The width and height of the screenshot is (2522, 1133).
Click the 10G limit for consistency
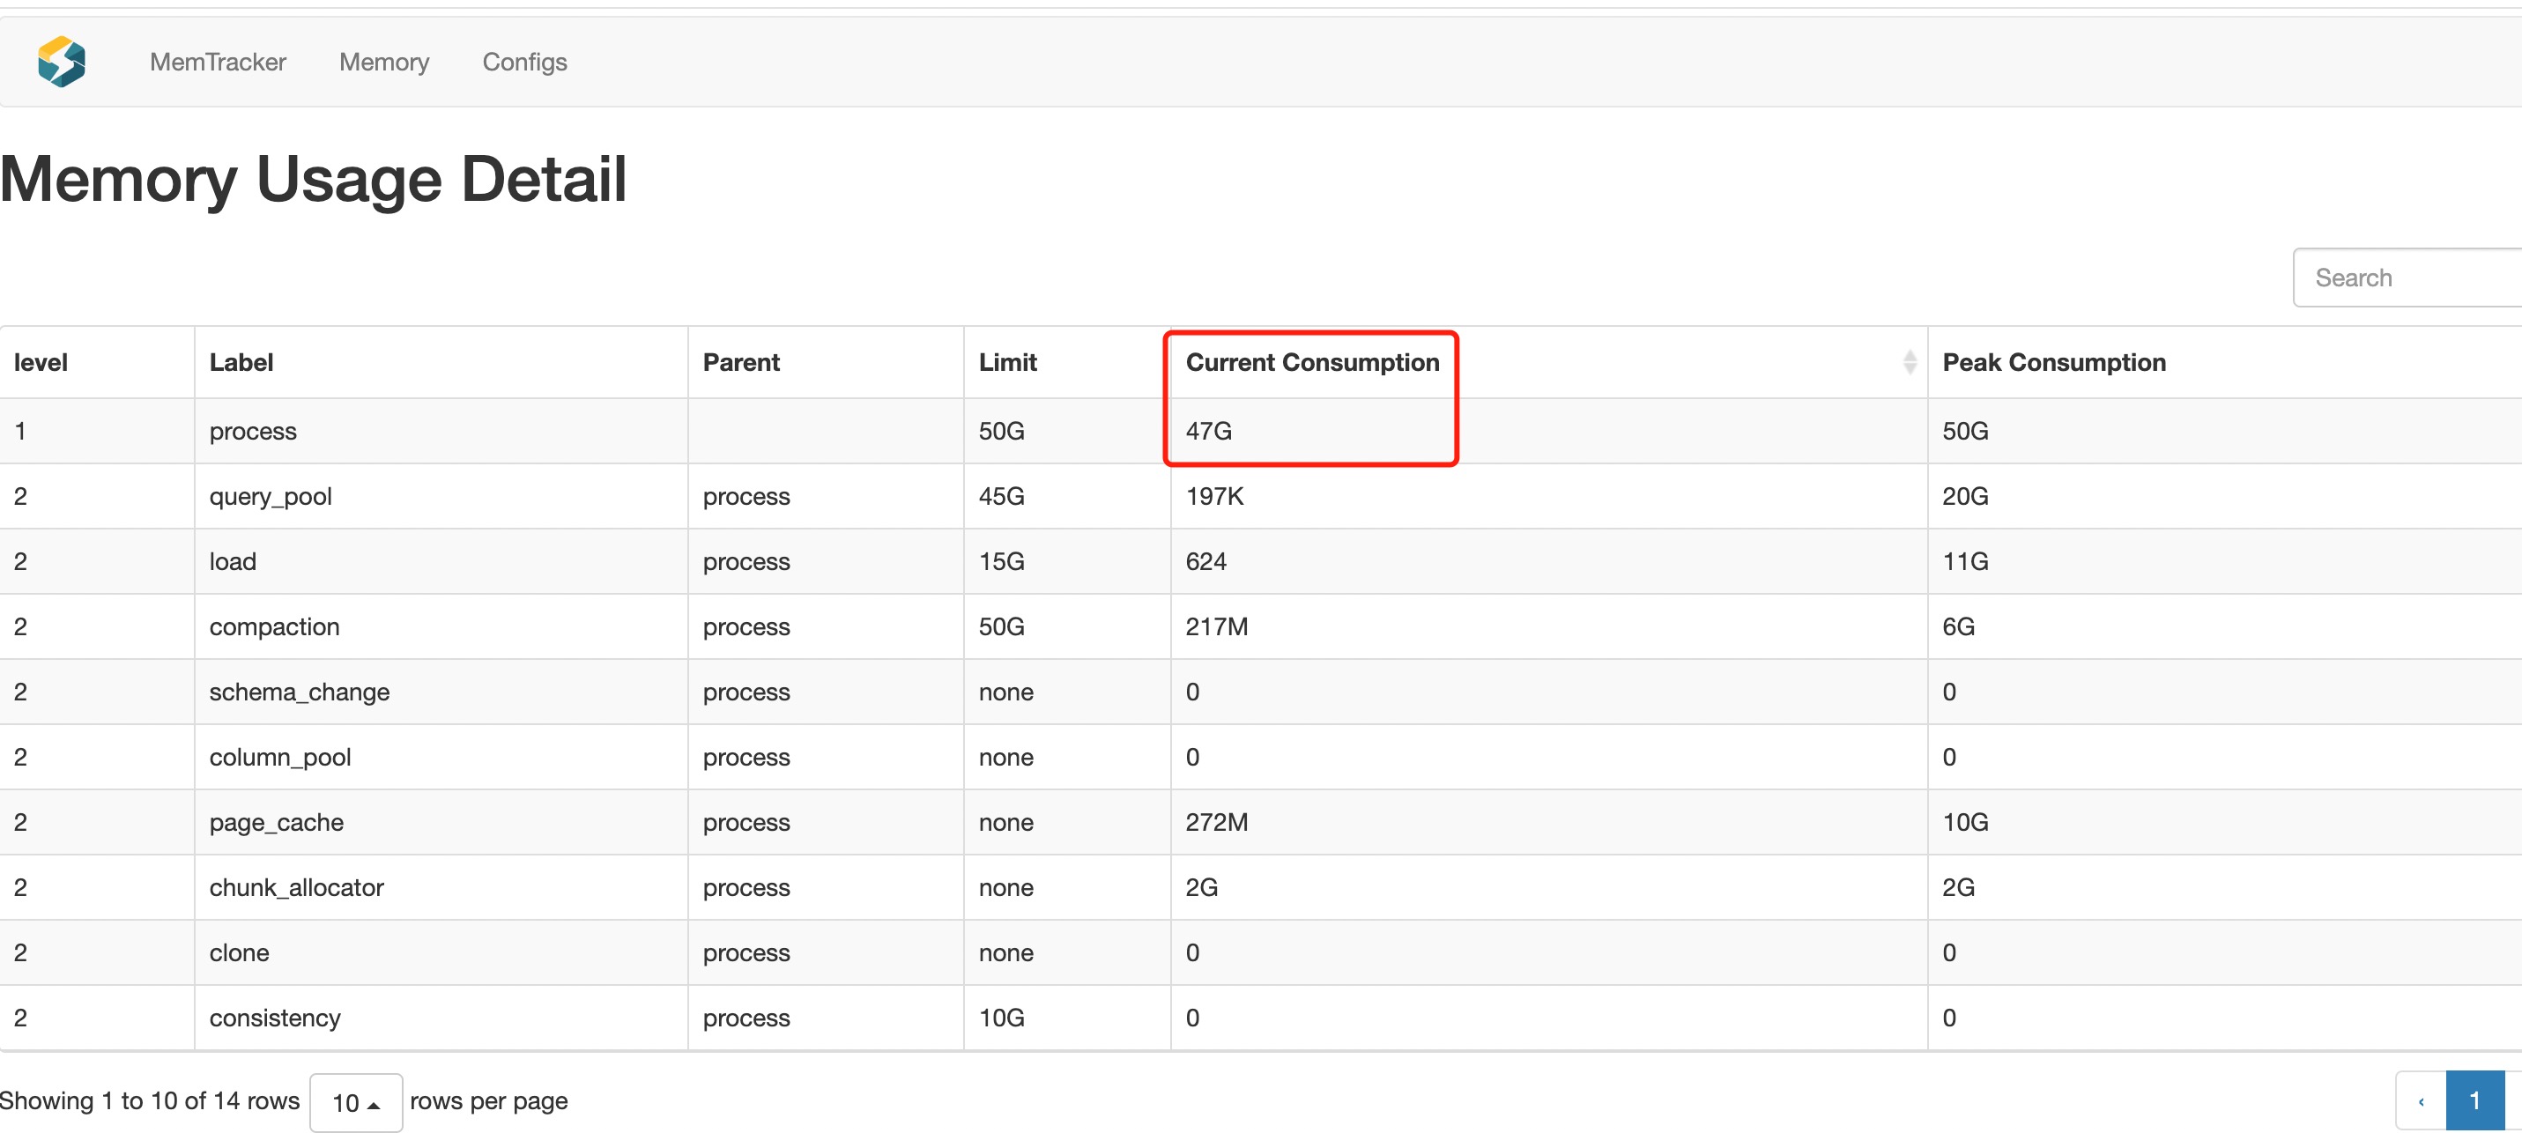tap(1002, 1018)
